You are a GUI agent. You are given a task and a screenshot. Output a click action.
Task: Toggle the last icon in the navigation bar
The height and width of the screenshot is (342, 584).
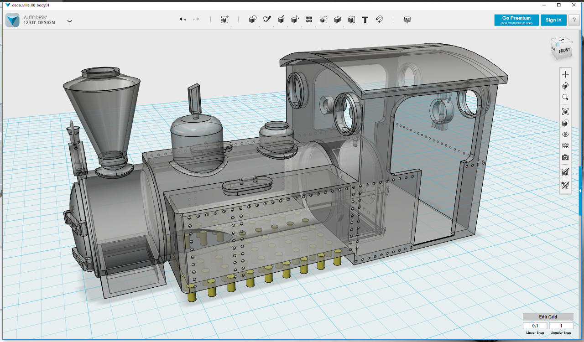pyautogui.click(x=565, y=185)
